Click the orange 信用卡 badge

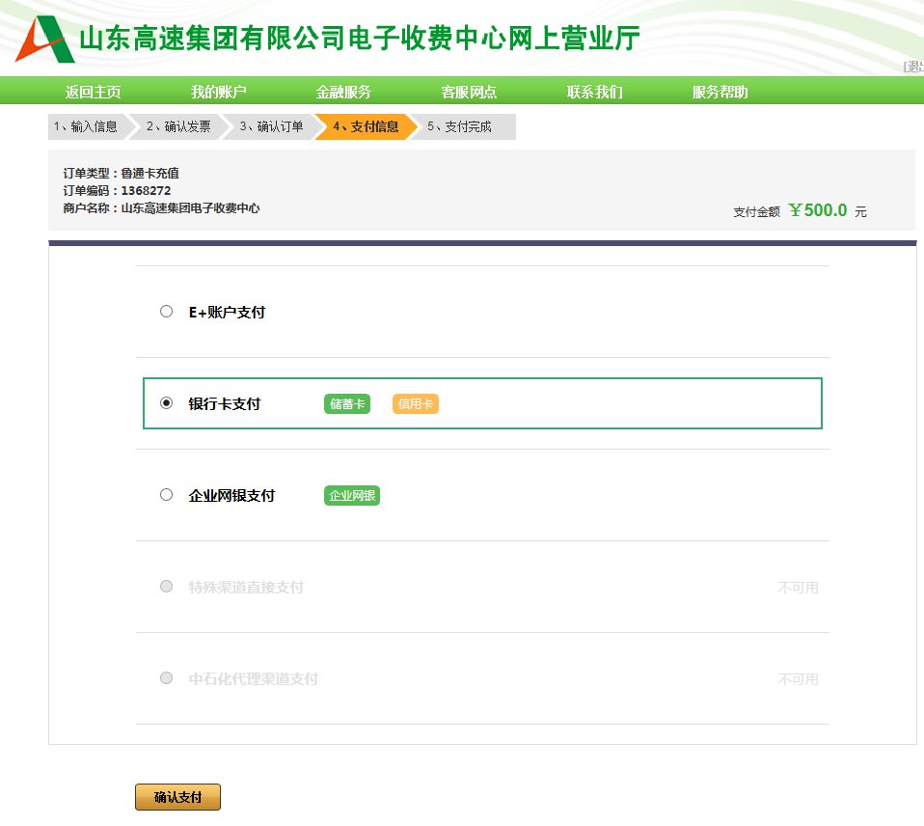(x=415, y=404)
